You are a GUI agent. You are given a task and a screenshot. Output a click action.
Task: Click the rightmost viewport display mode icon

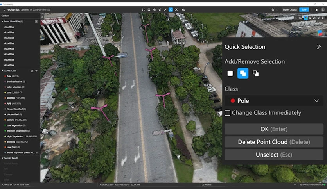point(323,18)
